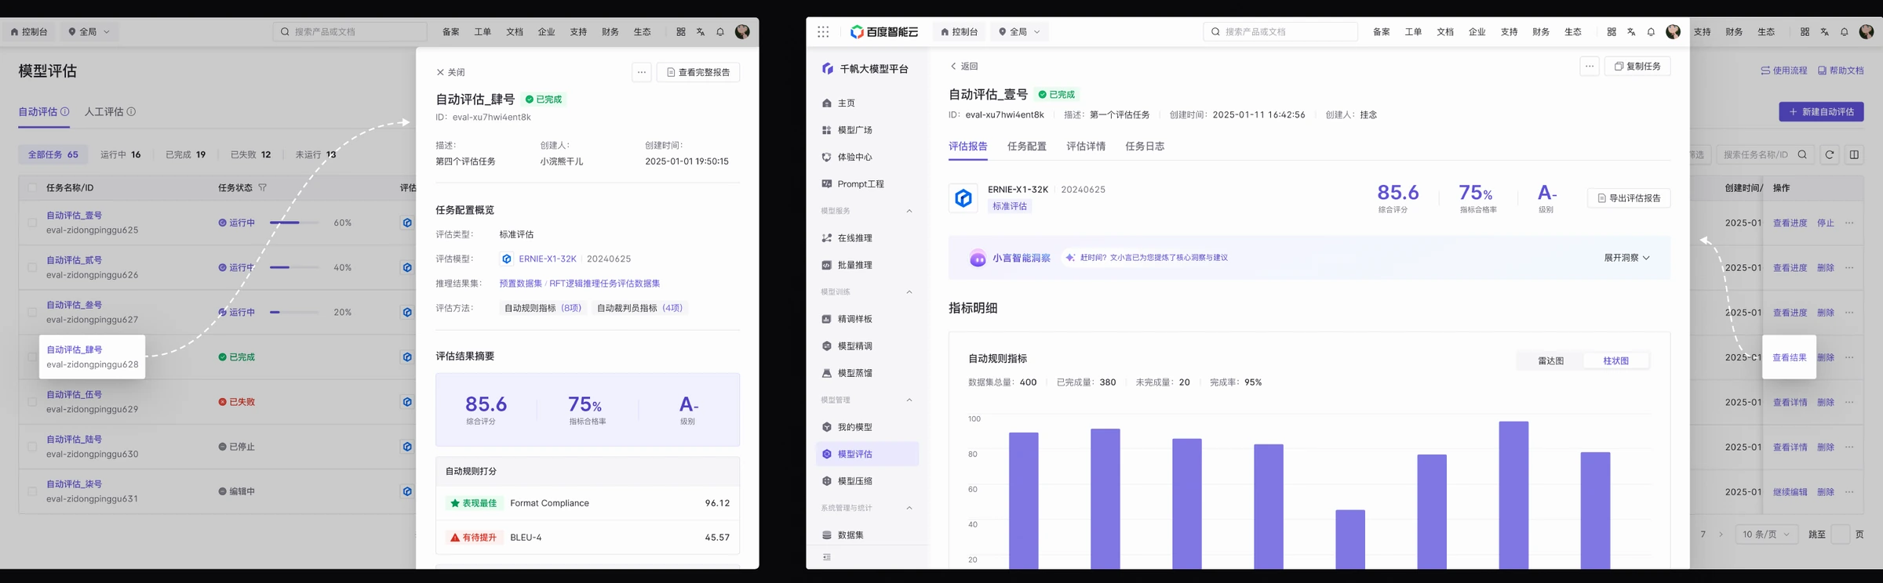This screenshot has height=583, width=1883.
Task: Toggle the select-all checkbox in 任务名称/ID header
Action: click(32, 188)
